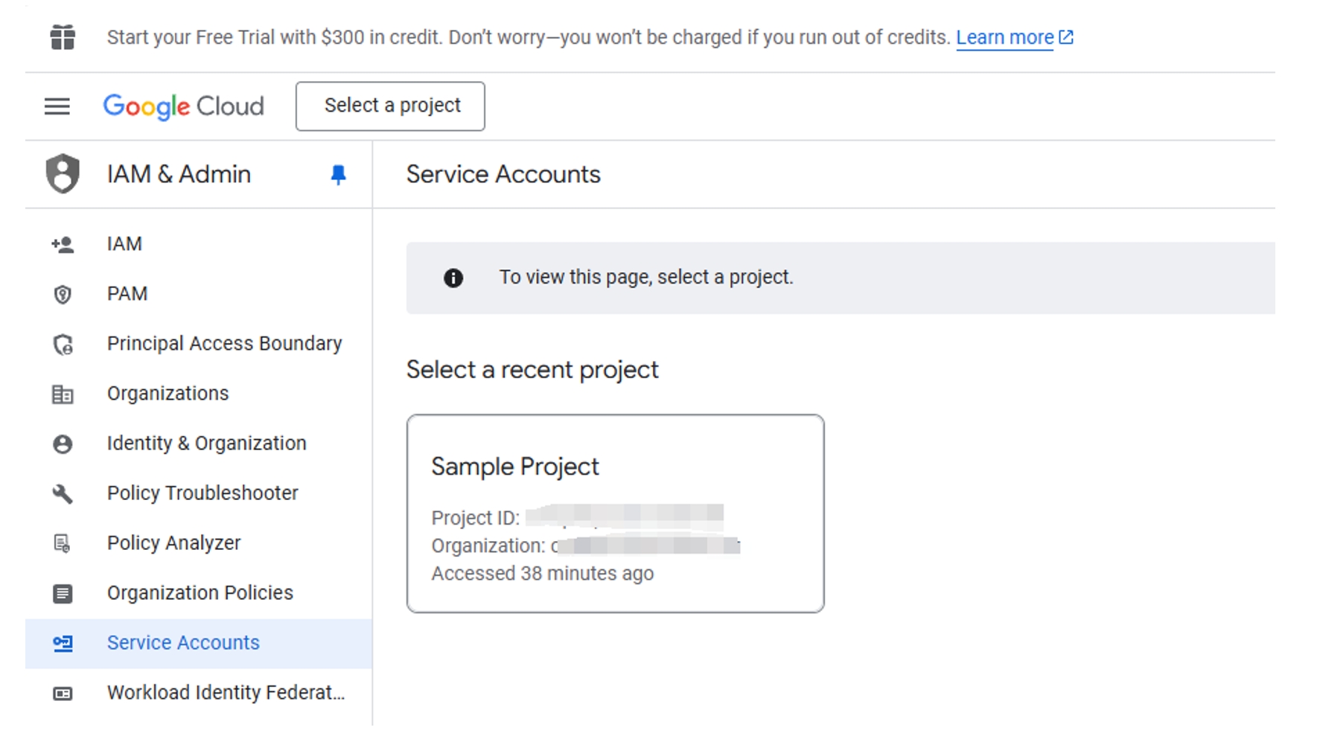Click the Organizations building icon

[x=63, y=394]
